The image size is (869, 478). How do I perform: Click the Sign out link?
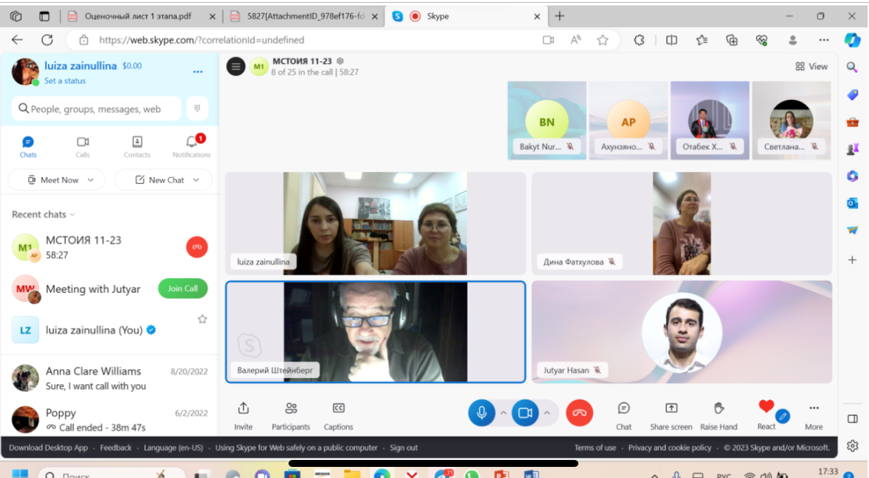tap(404, 447)
